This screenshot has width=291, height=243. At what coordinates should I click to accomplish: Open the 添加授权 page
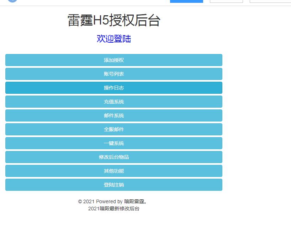point(114,60)
